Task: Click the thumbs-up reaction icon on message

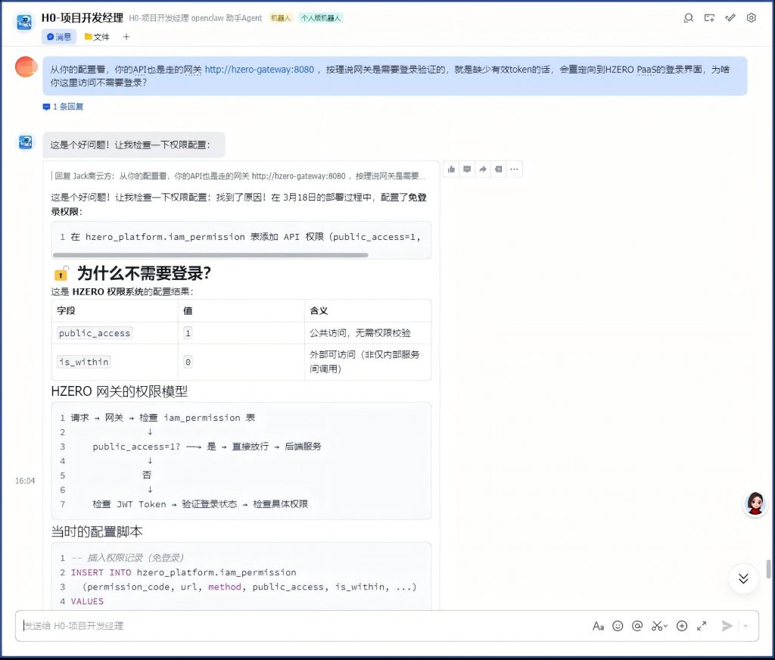Action: (x=452, y=169)
